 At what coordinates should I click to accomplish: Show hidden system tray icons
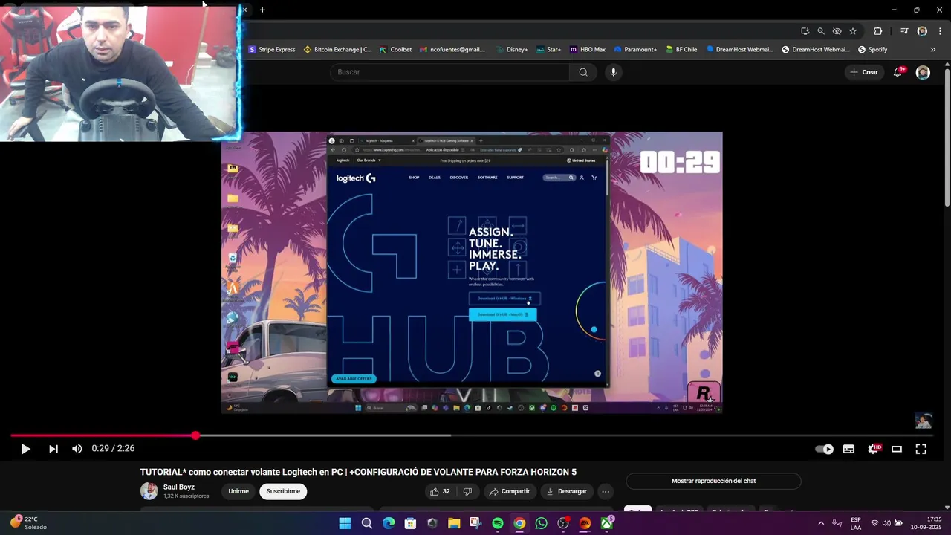pos(821,523)
